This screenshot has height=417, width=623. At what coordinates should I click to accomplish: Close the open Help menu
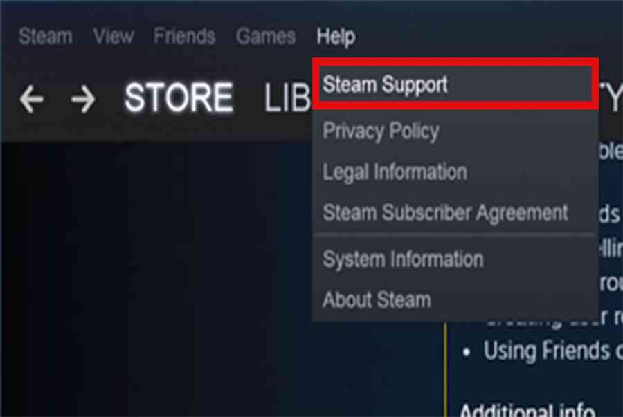336,37
